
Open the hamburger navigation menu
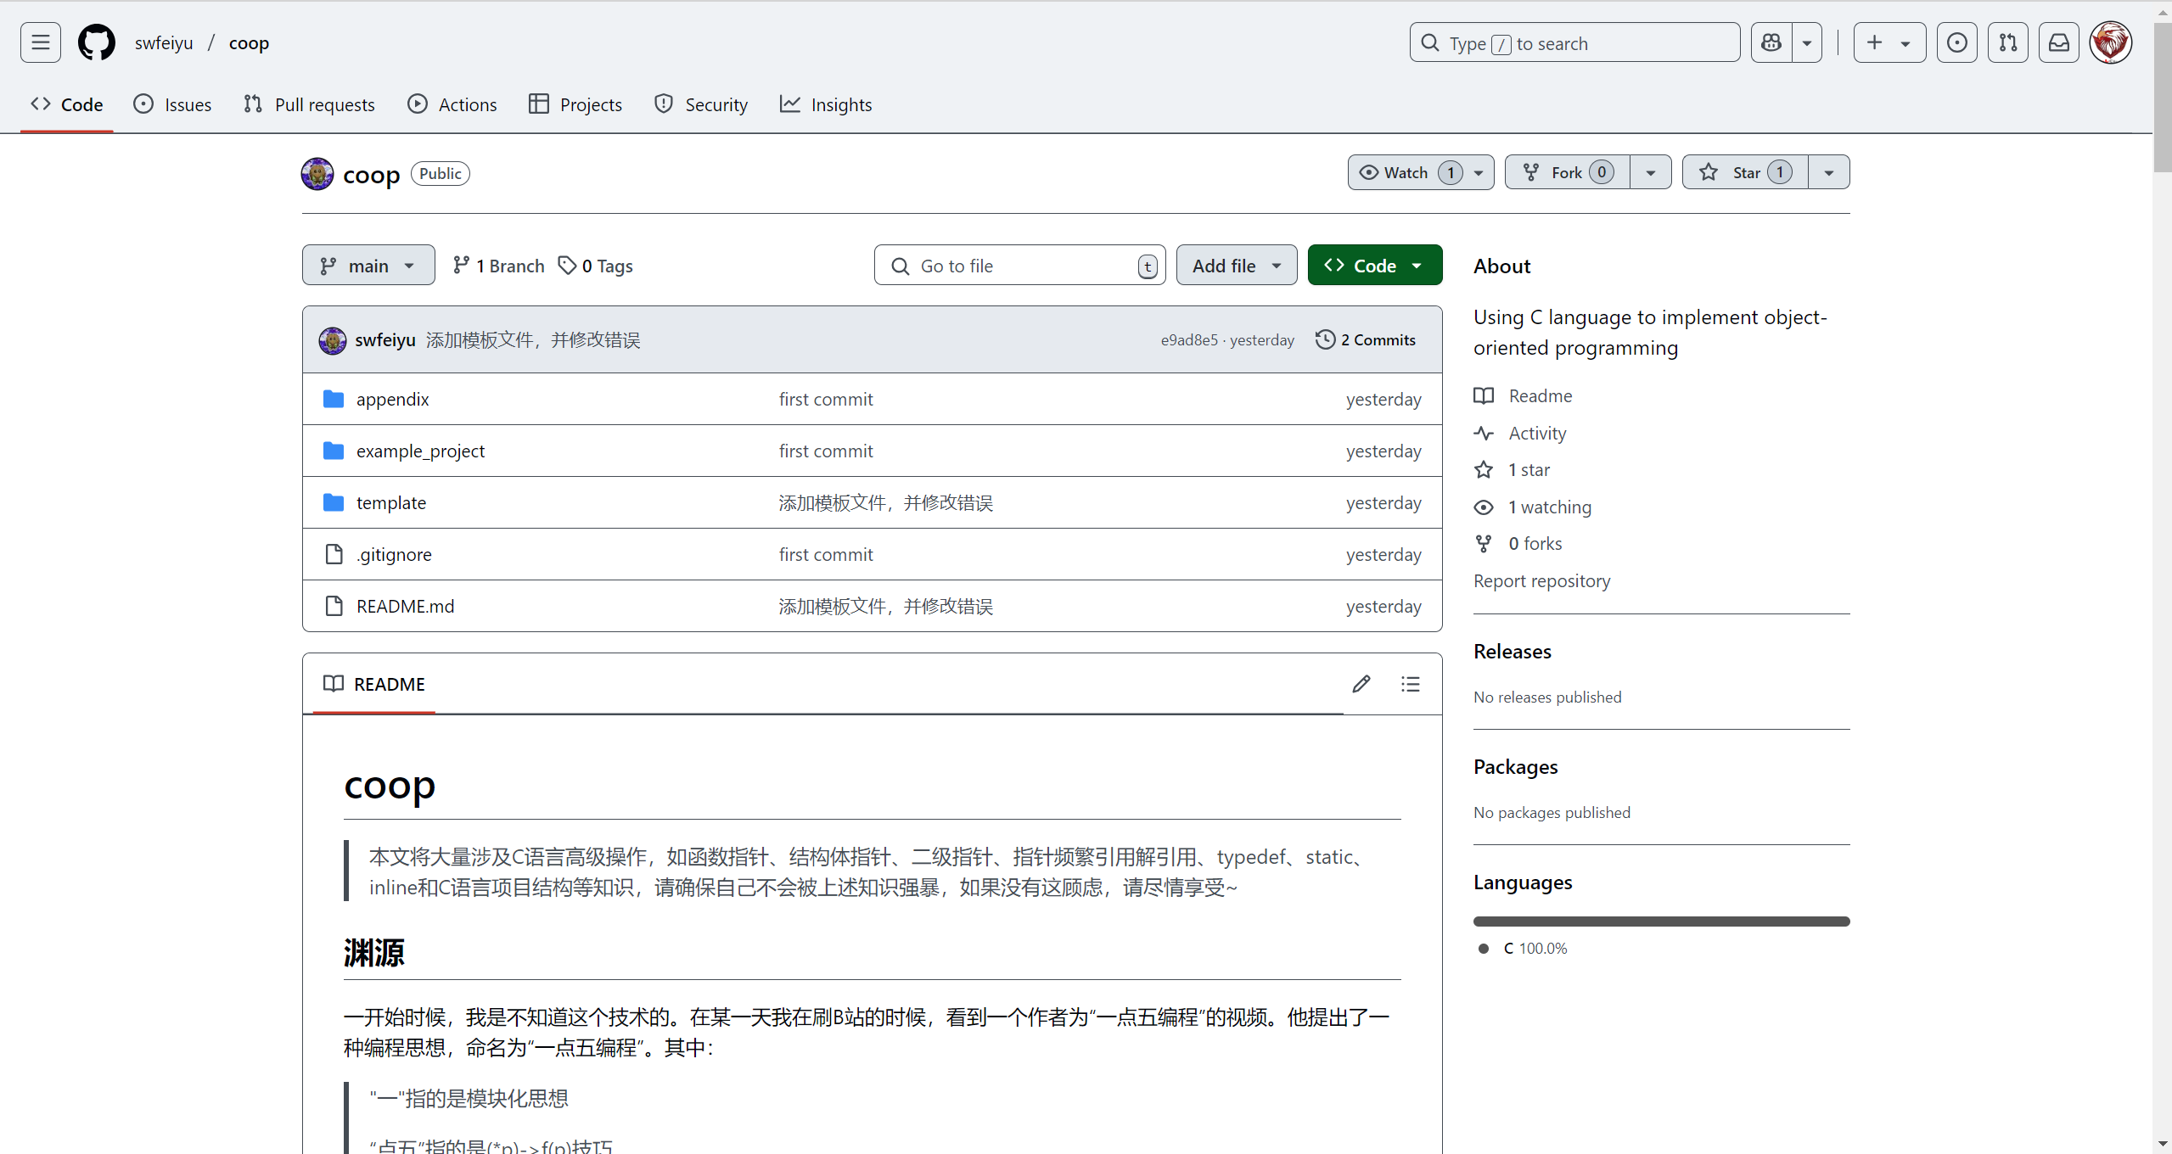(x=40, y=42)
